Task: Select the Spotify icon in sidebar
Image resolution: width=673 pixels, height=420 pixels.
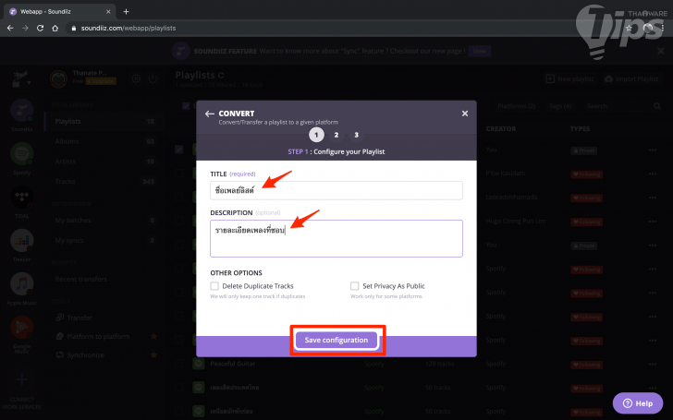Action: tap(23, 154)
